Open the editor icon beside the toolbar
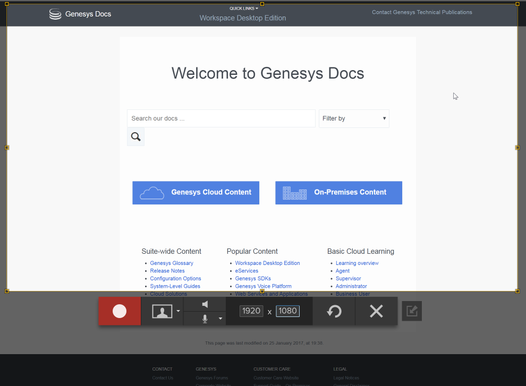526x386 pixels. tap(412, 311)
